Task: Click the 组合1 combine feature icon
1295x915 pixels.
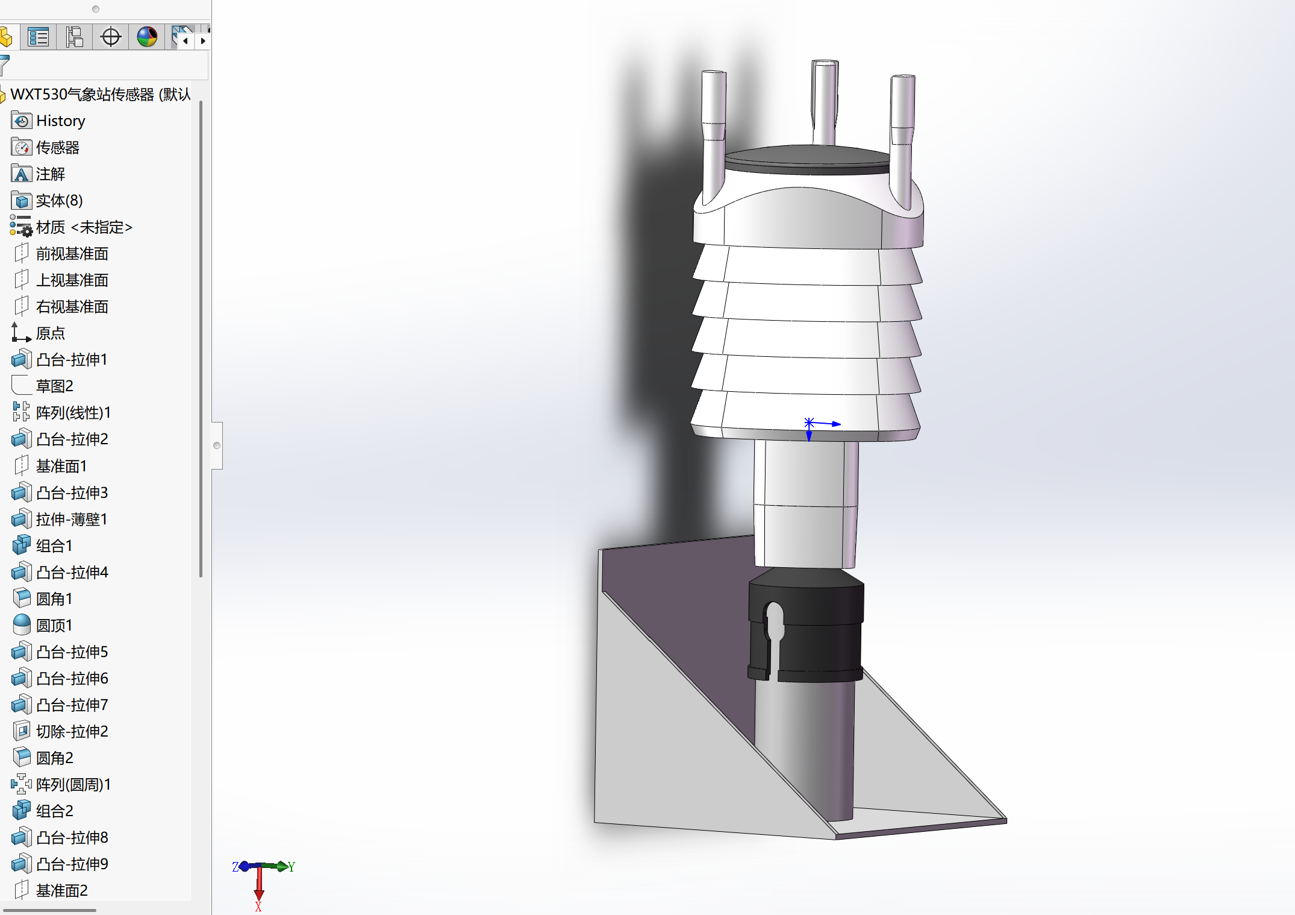Action: (x=22, y=546)
